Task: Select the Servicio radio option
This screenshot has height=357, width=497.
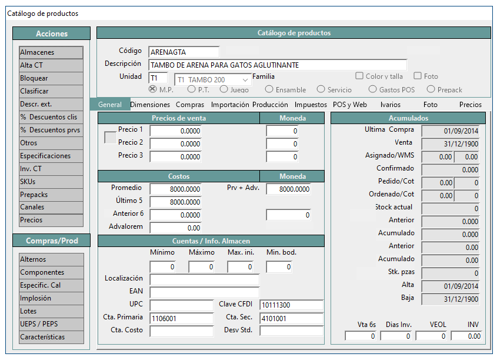Action: point(321,89)
